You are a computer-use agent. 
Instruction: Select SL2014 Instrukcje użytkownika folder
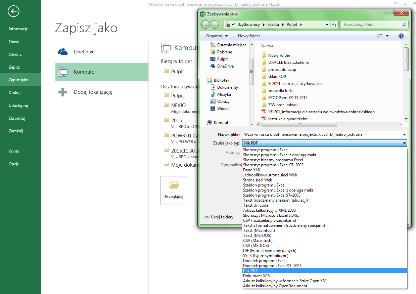pyautogui.click(x=291, y=84)
